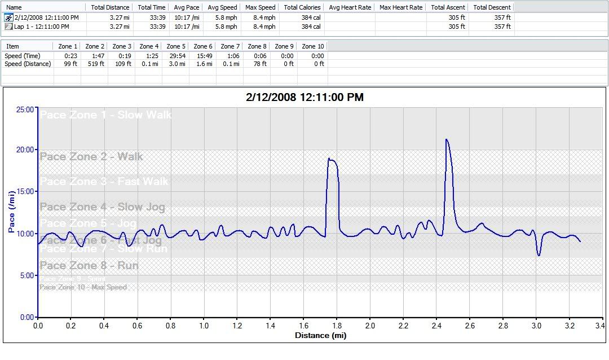The width and height of the screenshot is (609, 360).
Task: Click the Total Calories column header
Action: [302, 7]
